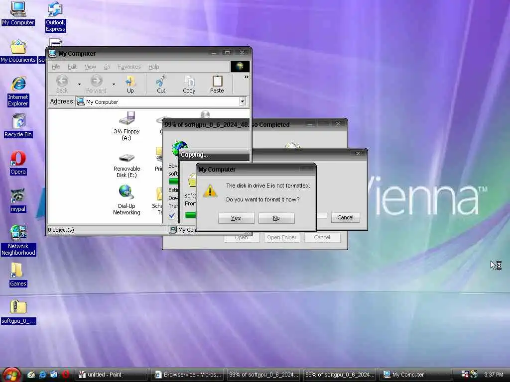Click Cancel in download dialog

click(322, 237)
